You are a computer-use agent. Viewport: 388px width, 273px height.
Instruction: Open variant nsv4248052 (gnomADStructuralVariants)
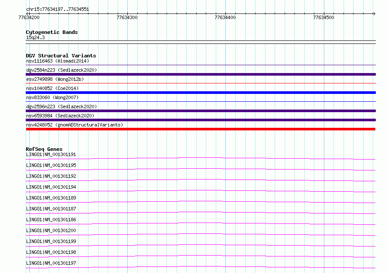75,125
